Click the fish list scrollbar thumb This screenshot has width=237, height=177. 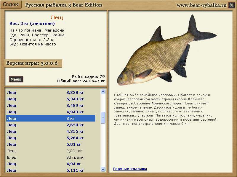103,117
